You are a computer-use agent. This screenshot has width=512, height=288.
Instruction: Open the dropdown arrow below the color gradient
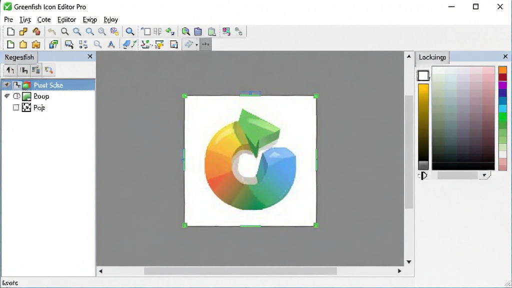(484, 175)
